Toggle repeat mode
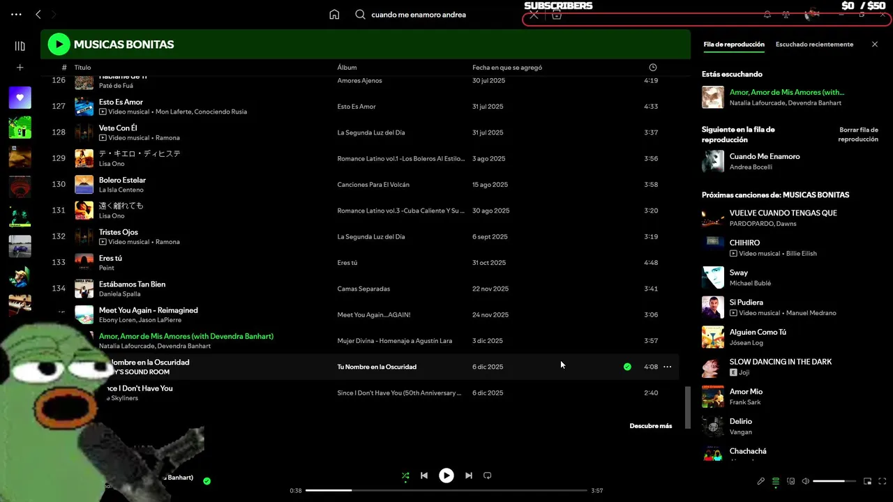This screenshot has width=893, height=502. [488, 476]
